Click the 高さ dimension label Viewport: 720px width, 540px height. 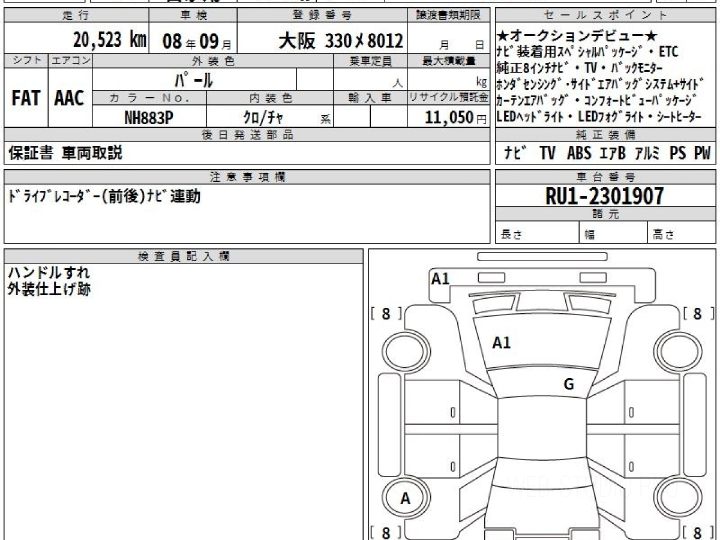[x=664, y=235]
